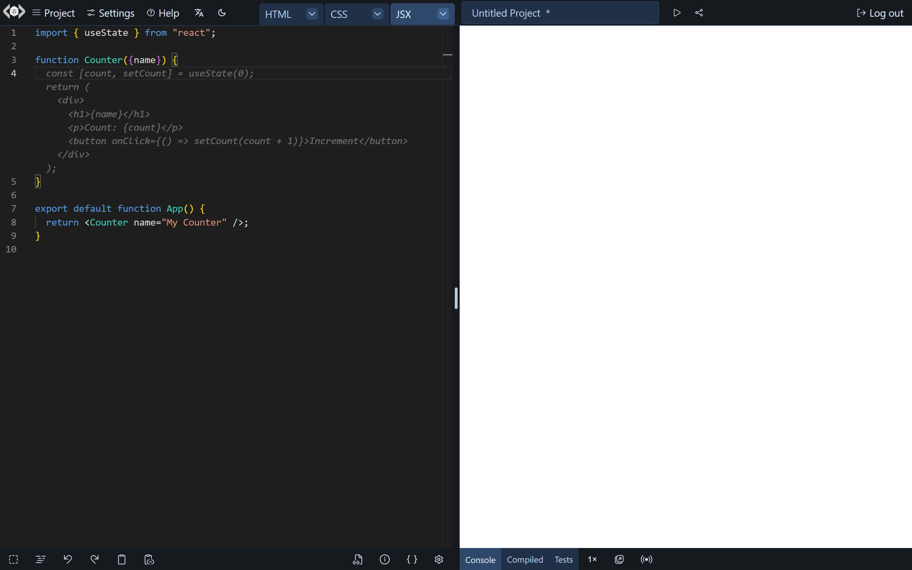The width and height of the screenshot is (912, 570).
Task: Log out of the account
Action: coord(880,13)
